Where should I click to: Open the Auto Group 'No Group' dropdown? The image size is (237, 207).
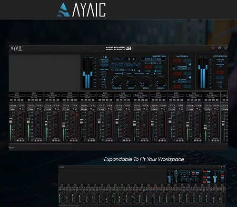pyautogui.click(x=182, y=82)
